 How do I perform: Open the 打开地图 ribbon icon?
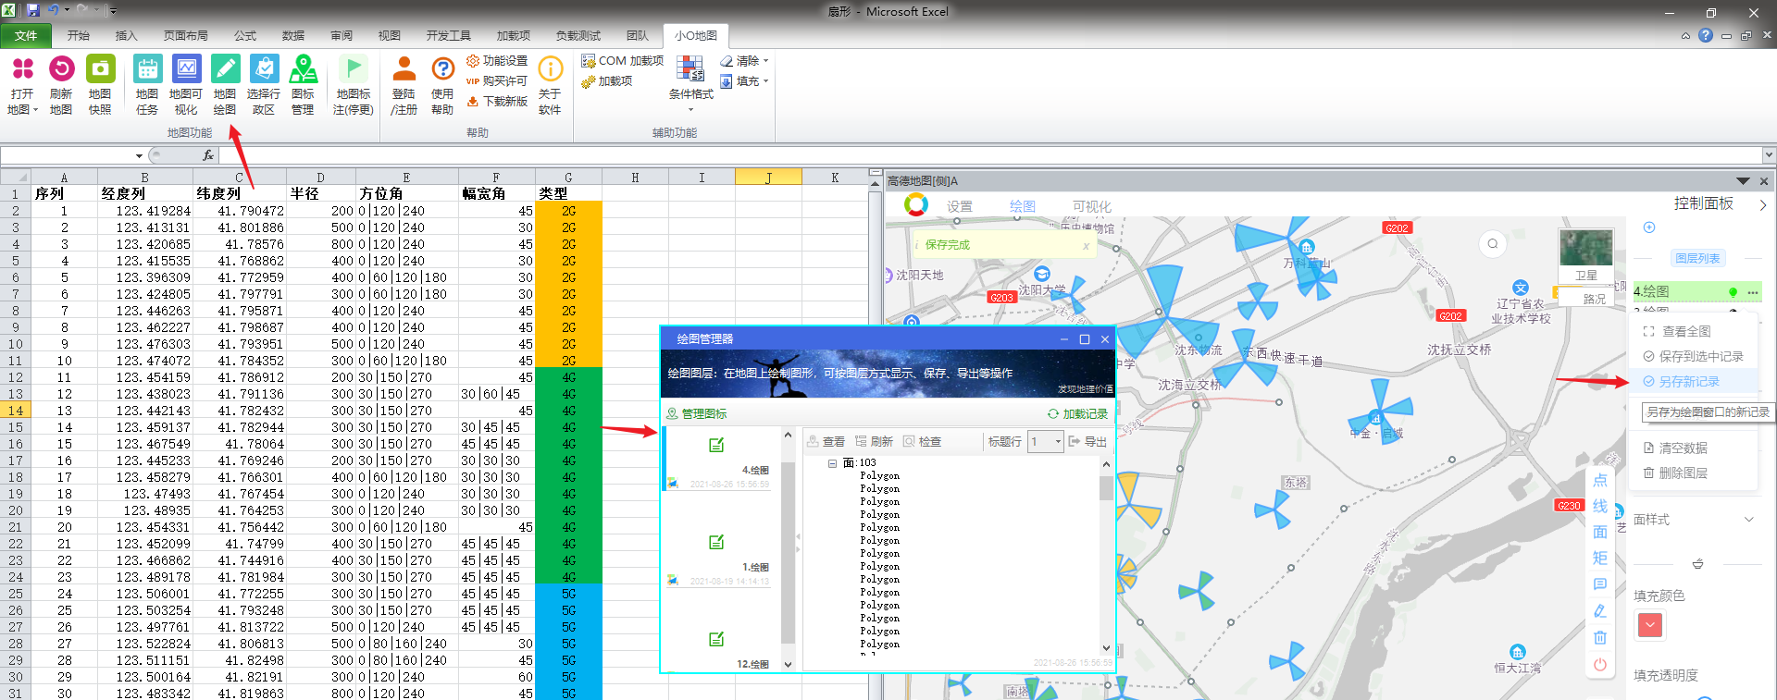22,84
